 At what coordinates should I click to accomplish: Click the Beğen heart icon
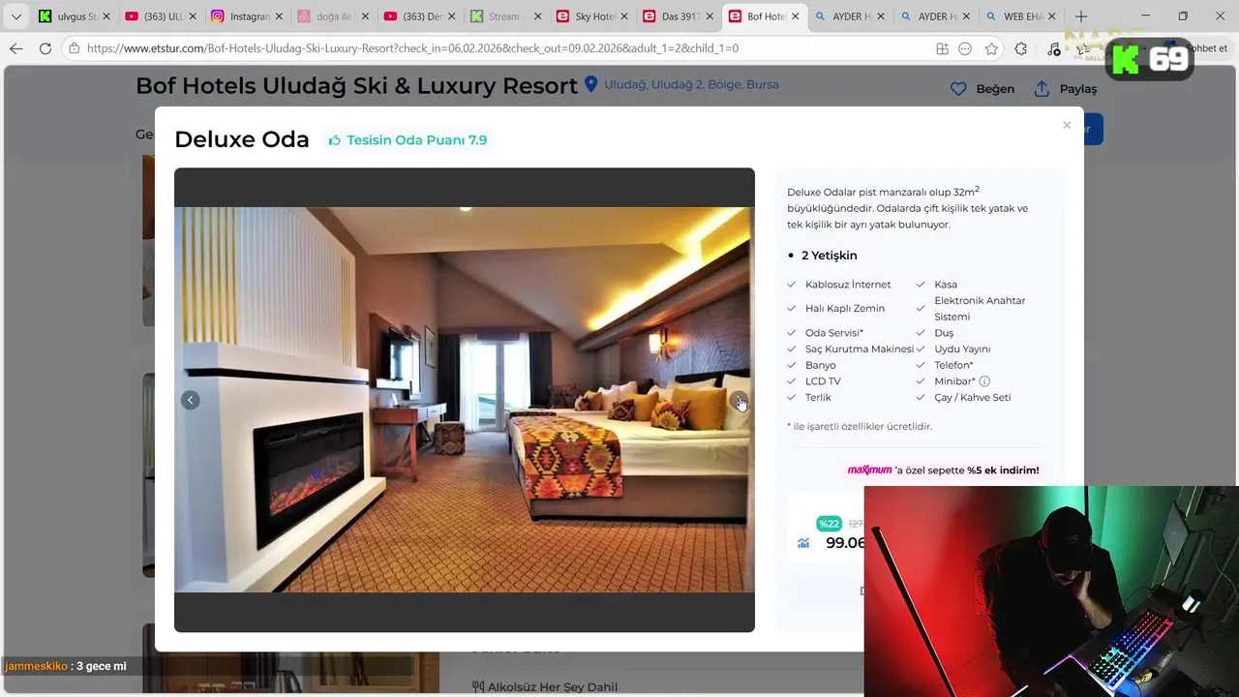(958, 89)
